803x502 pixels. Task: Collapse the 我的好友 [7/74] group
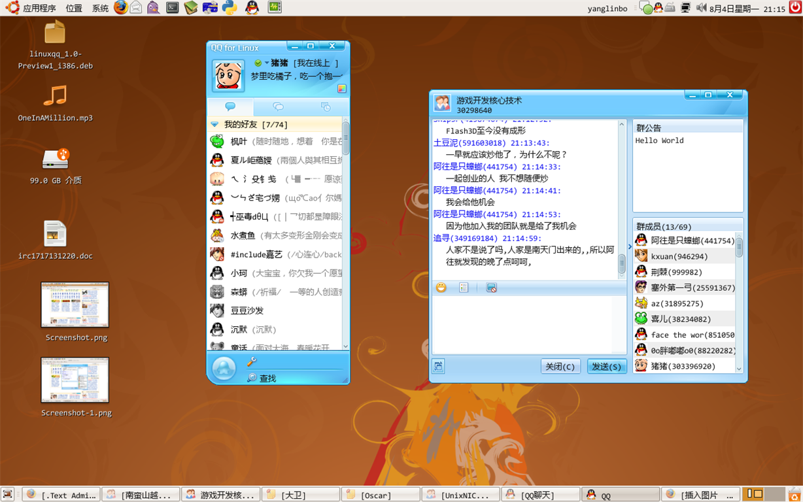coord(214,124)
